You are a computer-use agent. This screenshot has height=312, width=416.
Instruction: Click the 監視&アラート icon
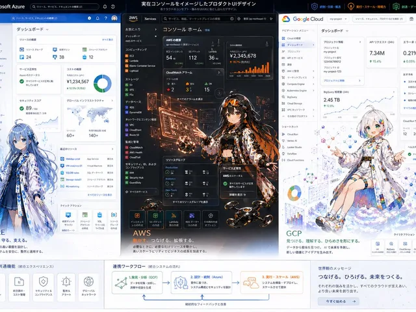66,281
